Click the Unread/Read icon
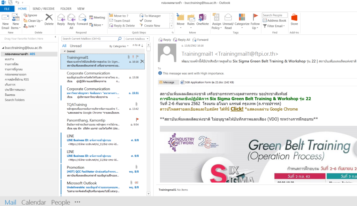This screenshot has width=357, height=206. (x=228, y=21)
